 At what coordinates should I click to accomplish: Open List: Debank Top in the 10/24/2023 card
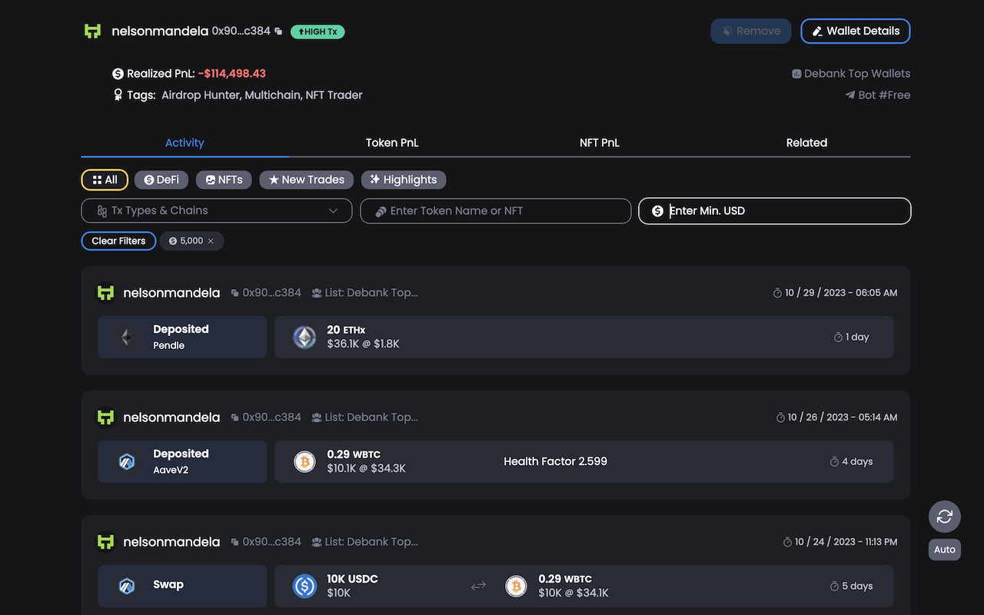coord(371,542)
